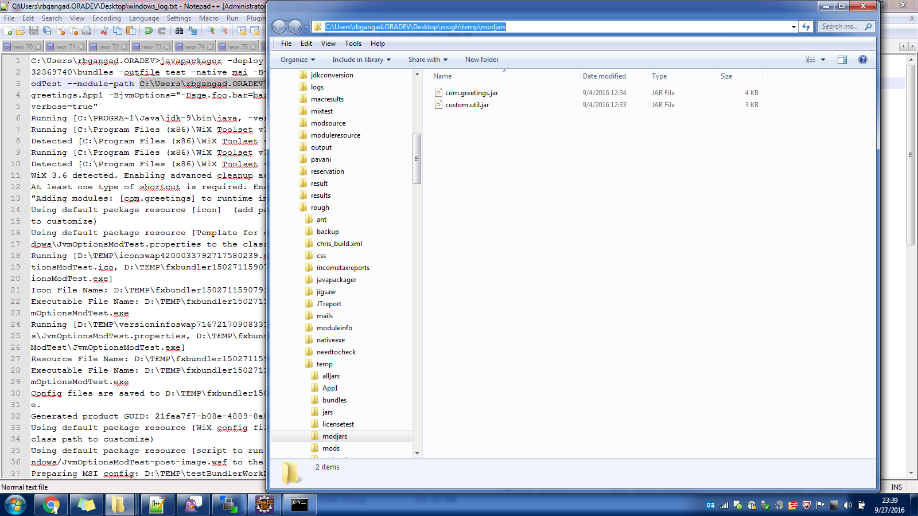This screenshot has height=516, width=918.
Task: Launch Chrome from the taskbar
Action: click(x=51, y=505)
